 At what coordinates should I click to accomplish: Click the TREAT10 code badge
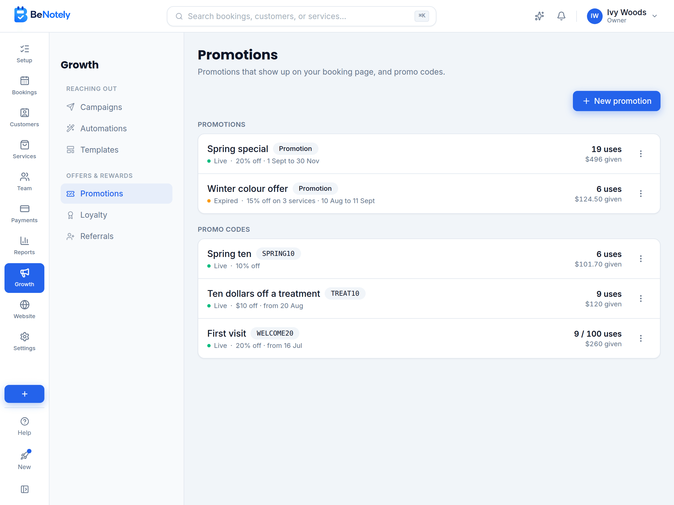click(x=345, y=293)
